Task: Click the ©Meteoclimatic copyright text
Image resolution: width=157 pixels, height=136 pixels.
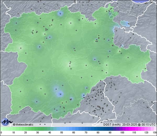Action: [23, 125]
